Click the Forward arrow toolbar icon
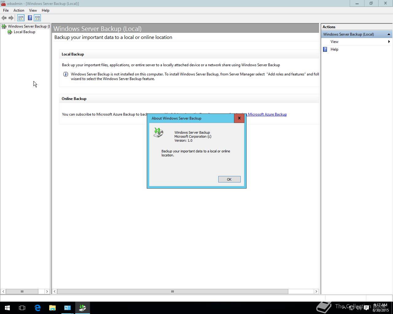 [11, 18]
